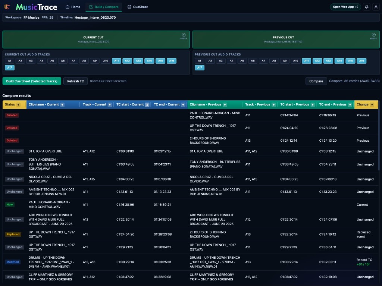Image resolution: width=382 pixels, height=286 pixels.
Task: Click Build Cue Sheet (Selected Tracks)
Action: click(32, 81)
